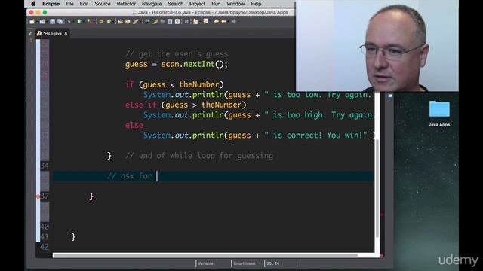Click the Next Annotation toolbar icon
483x271 pixels.
pos(195,22)
